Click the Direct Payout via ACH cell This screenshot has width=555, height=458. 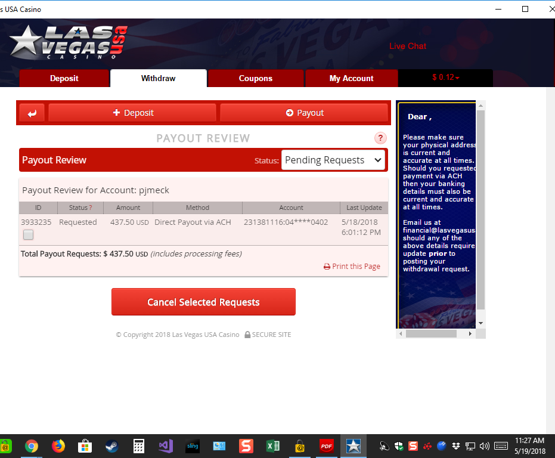(193, 222)
